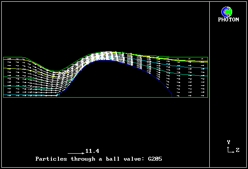Click the title 'Particles through a ball valve: G205'

click(98, 159)
